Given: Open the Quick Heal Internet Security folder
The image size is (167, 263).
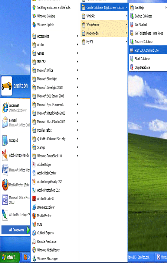Looking at the screenshot, I should click(x=55, y=139).
